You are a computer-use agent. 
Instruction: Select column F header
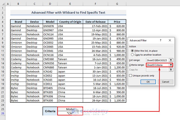[95, 4]
